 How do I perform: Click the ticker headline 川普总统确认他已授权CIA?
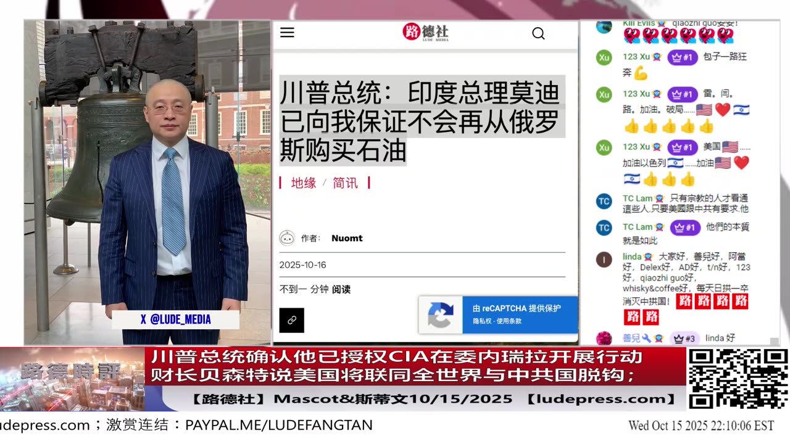click(397, 356)
